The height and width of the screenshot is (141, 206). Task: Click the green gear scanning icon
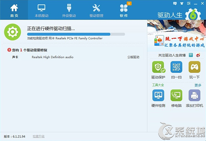pyautogui.click(x=12, y=32)
